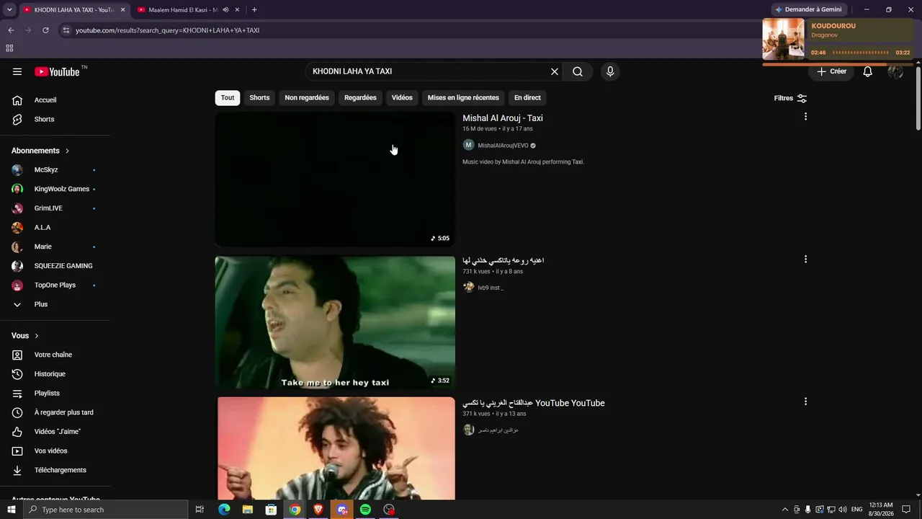This screenshot has width=922, height=519.
Task: Open the Filtres search filters
Action: click(x=790, y=98)
